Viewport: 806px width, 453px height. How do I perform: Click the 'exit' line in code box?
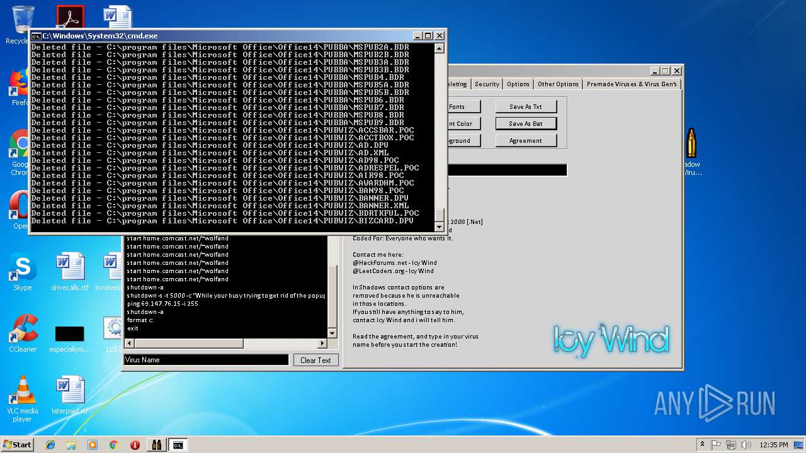132,328
